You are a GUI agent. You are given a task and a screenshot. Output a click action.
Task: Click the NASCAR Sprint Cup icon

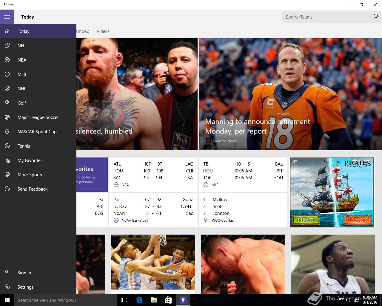[7, 131]
